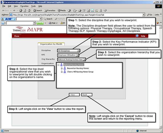Select the Organization by Month tab
The height and width of the screenshot is (133, 163).
51,44
